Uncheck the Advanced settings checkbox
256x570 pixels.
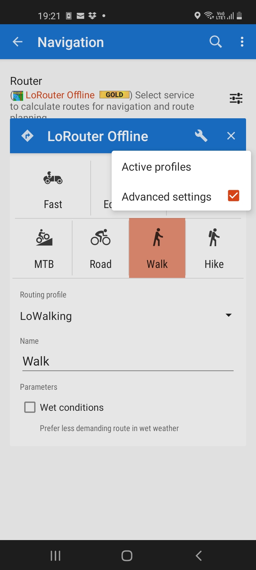(x=234, y=196)
